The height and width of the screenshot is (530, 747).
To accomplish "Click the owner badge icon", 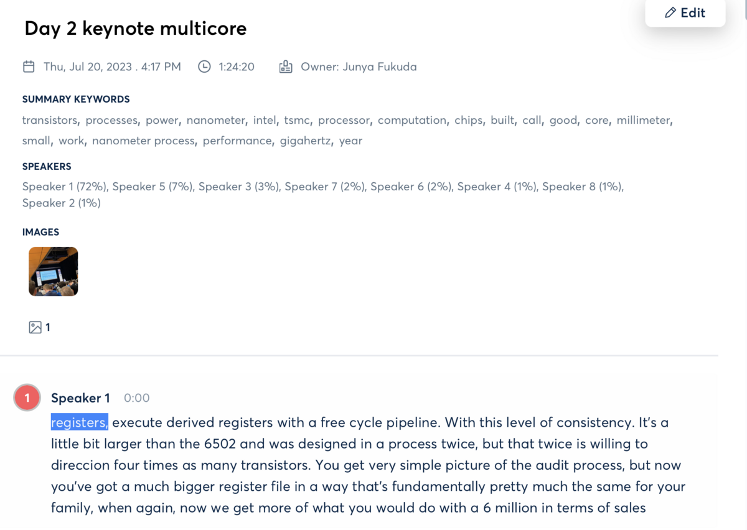I will click(x=286, y=67).
